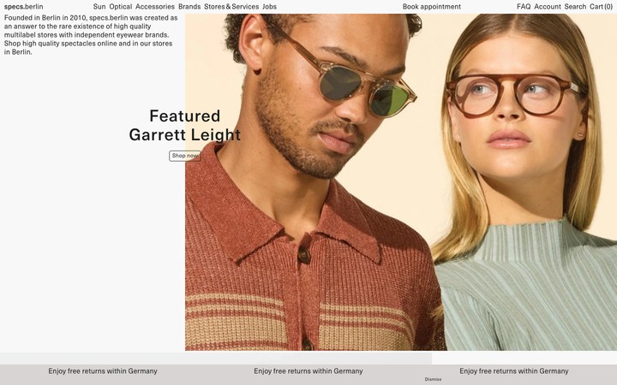Open the Garrett Leight hero image
This screenshot has width=617, height=385.
(401, 182)
